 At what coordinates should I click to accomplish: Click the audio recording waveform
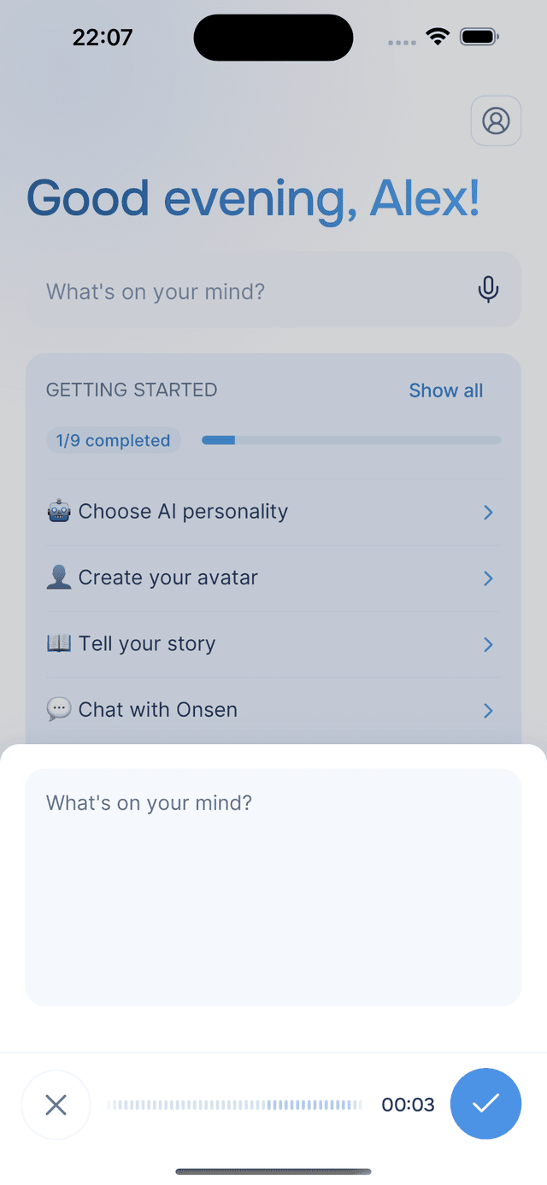pos(234,1105)
